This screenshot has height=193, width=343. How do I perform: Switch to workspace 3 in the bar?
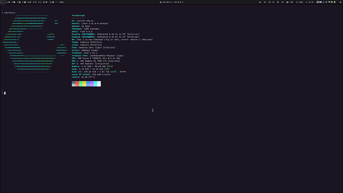[13, 2]
